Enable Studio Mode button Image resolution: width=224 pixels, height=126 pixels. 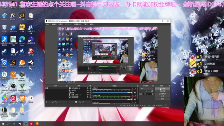click(162, 94)
